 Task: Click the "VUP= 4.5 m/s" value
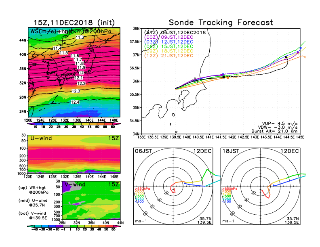point(280,123)
